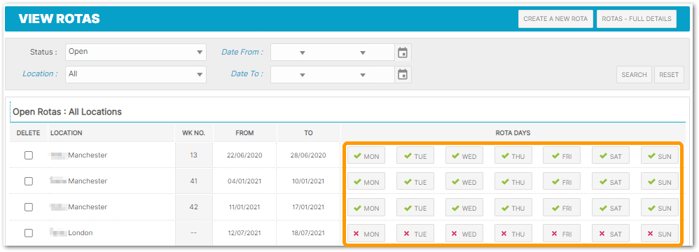Click the WK NO. column header
The width and height of the screenshot is (699, 252).
click(x=193, y=133)
